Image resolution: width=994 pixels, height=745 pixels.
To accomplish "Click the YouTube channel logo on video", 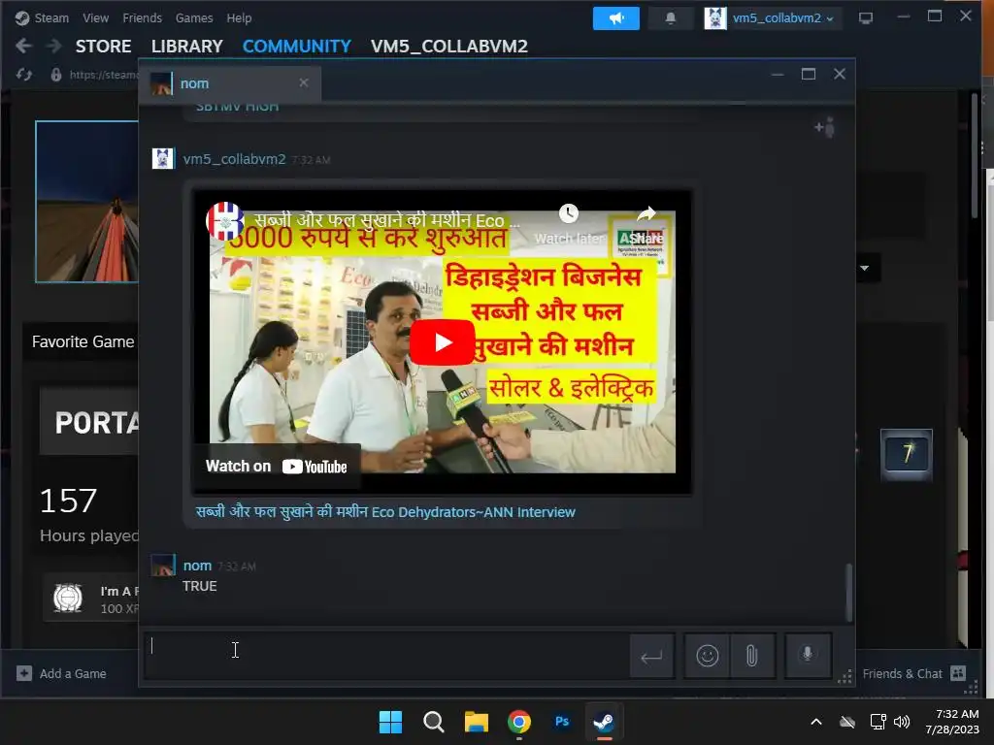I will click(x=225, y=221).
